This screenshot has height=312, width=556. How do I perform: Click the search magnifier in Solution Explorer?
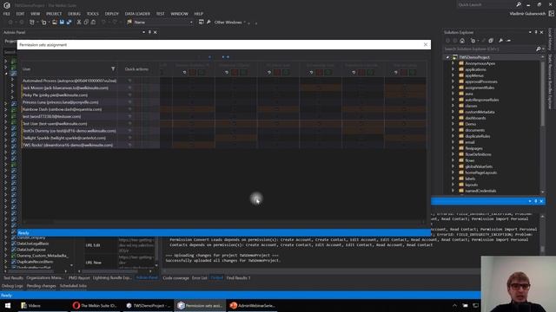539,49
